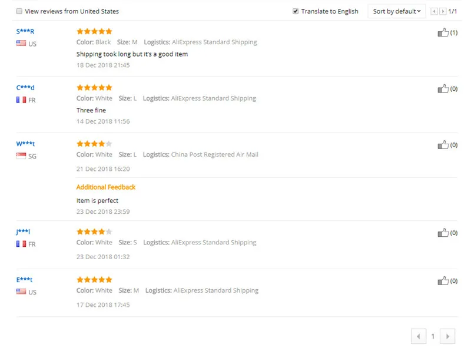The image size is (471, 354).
Task: Click the bottom previous page arrow button
Action: (x=419, y=336)
